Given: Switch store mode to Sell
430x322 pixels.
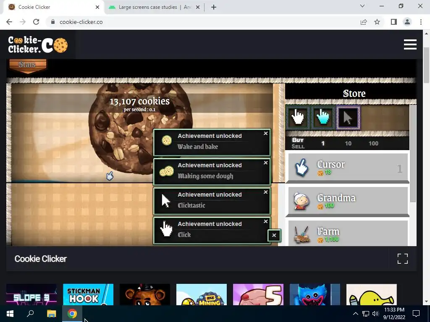Looking at the screenshot, I should (298, 146).
